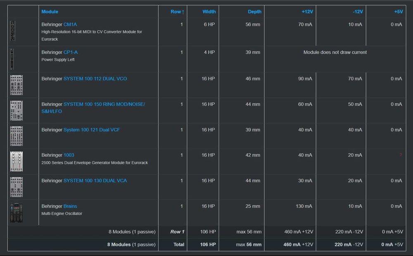Sort table by Module column header

point(50,12)
